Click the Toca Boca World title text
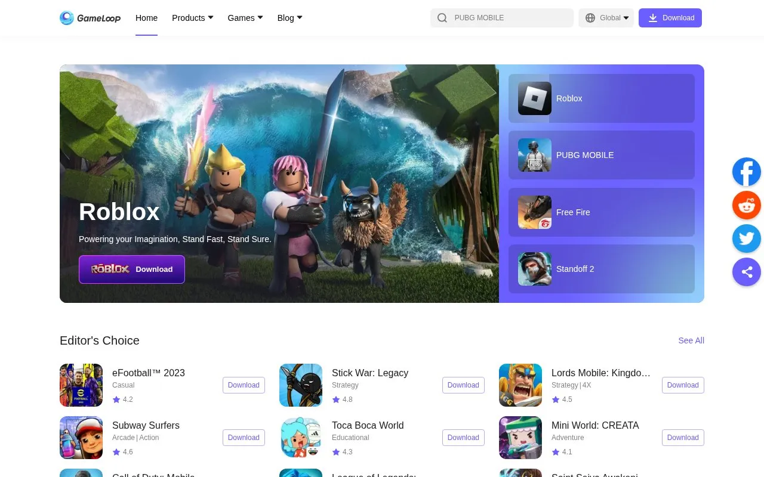 pos(368,425)
